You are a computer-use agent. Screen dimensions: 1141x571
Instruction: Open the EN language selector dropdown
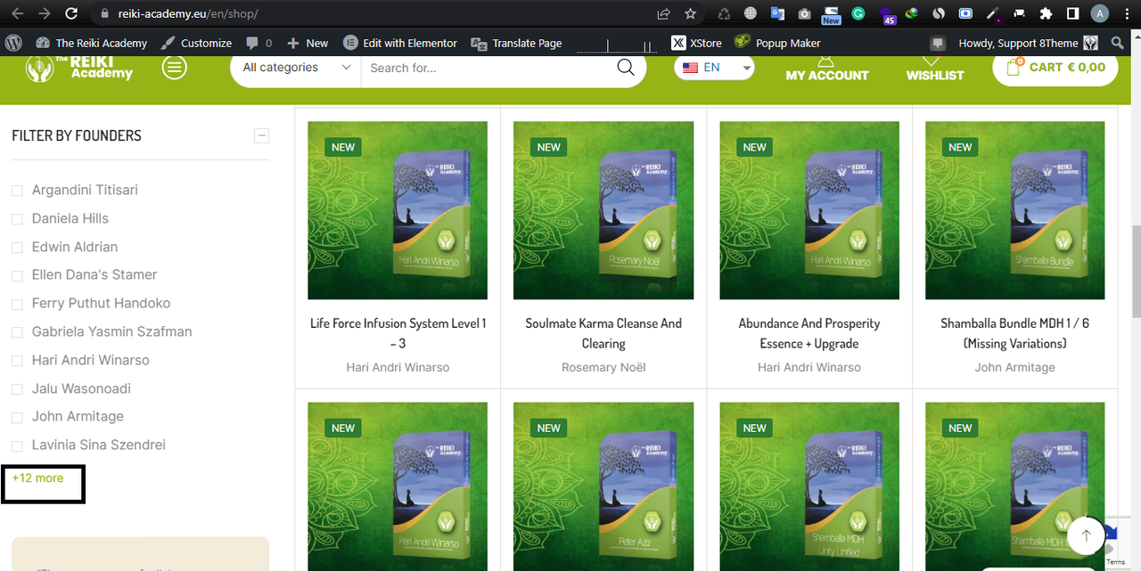pyautogui.click(x=715, y=68)
